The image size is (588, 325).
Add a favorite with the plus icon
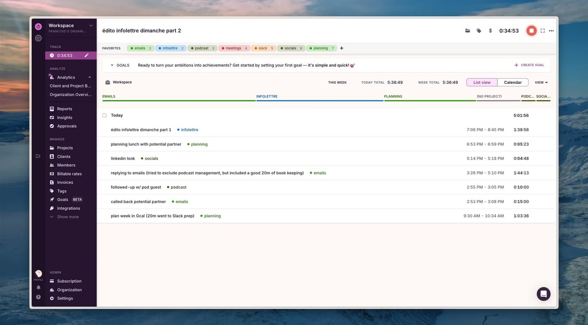click(x=342, y=48)
